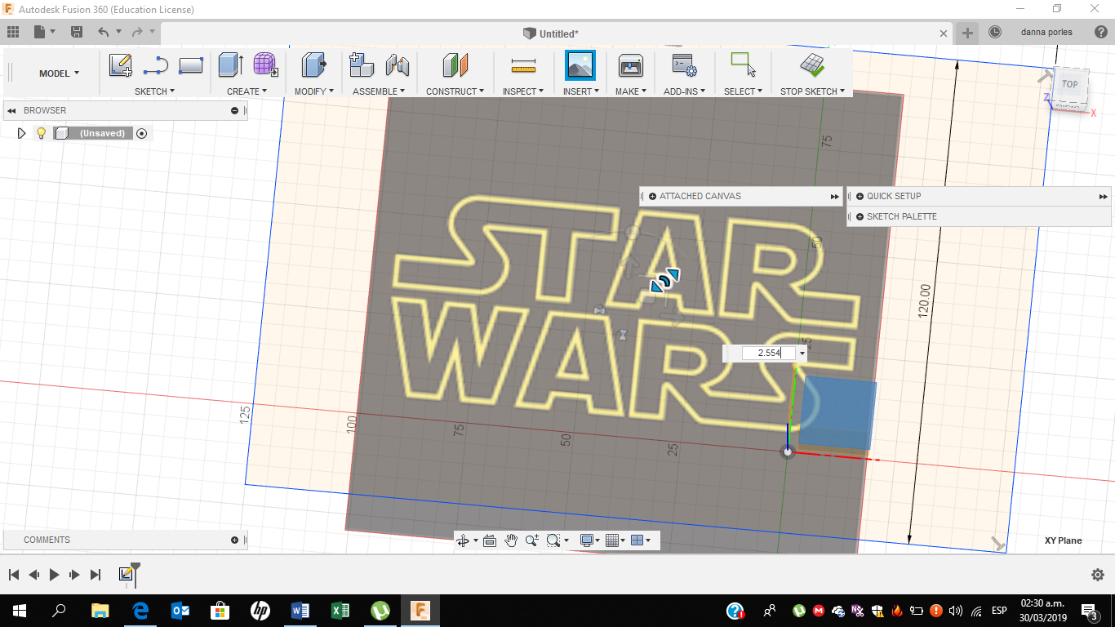The image size is (1115, 627).
Task: Select the sketch Rectangle tool
Action: [x=190, y=65]
